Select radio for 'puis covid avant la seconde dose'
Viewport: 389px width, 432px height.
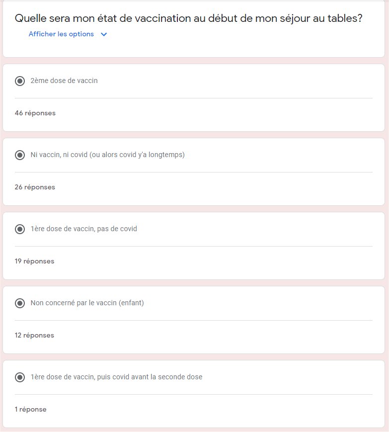[x=20, y=377]
